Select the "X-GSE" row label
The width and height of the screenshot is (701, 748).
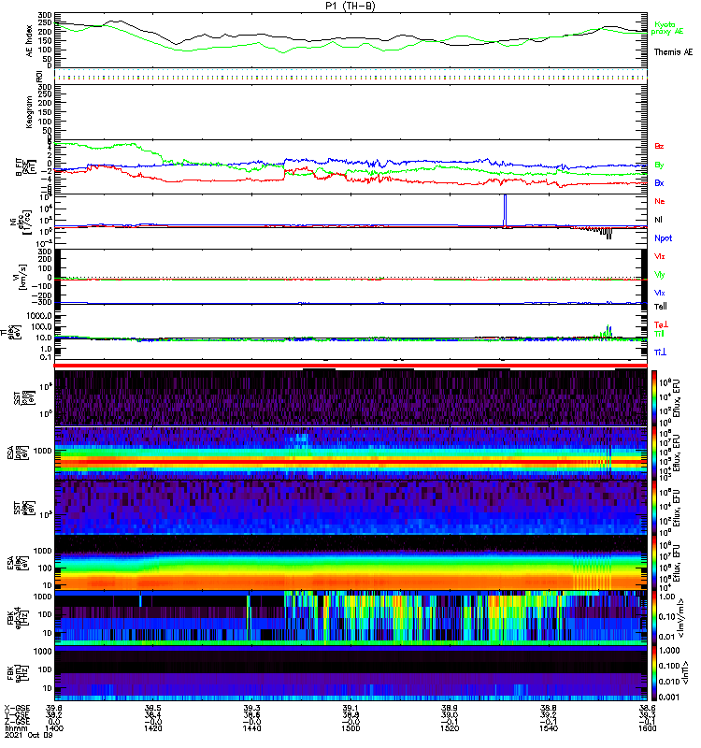17,708
